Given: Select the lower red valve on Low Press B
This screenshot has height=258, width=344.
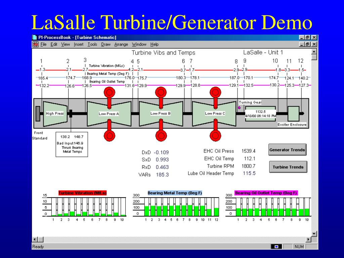Looking at the screenshot, I should pyautogui.click(x=161, y=130).
